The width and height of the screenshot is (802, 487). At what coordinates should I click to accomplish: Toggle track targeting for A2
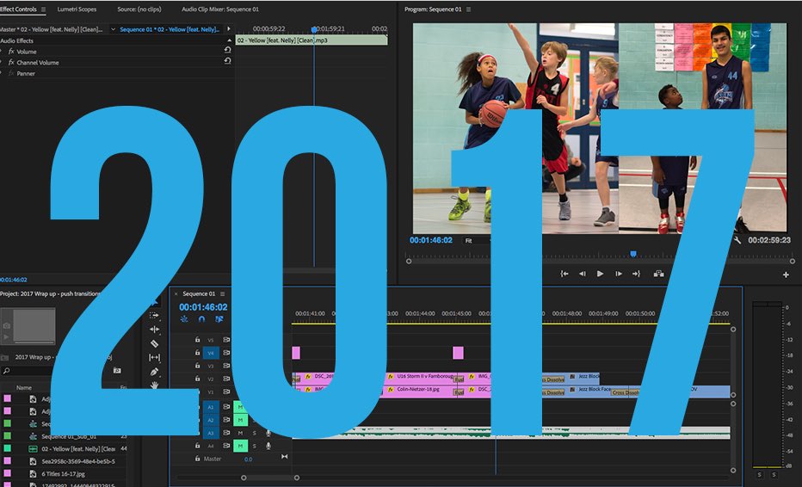[210, 420]
